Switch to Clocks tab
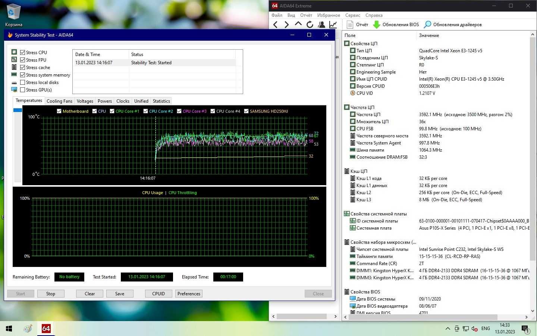Image resolution: width=537 pixels, height=336 pixels. click(x=123, y=101)
